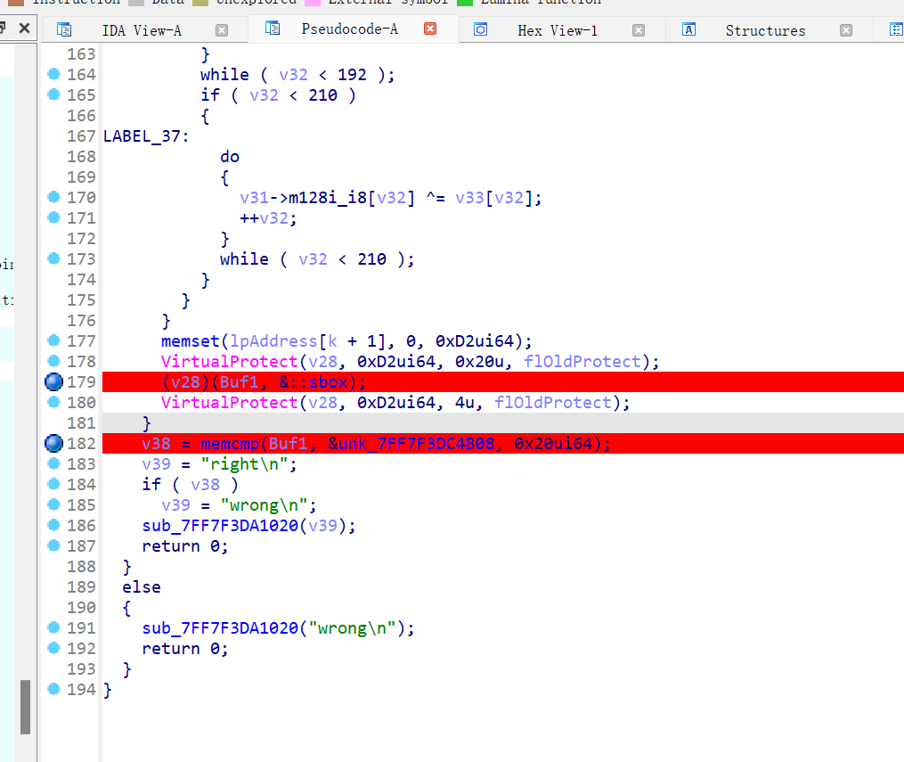Screen dimensions: 904x762
Task: Switch to the Hex View-1 tab
Action: [558, 30]
